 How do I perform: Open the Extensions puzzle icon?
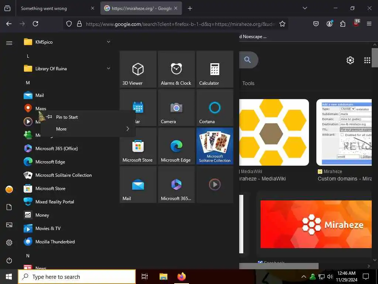point(343,24)
